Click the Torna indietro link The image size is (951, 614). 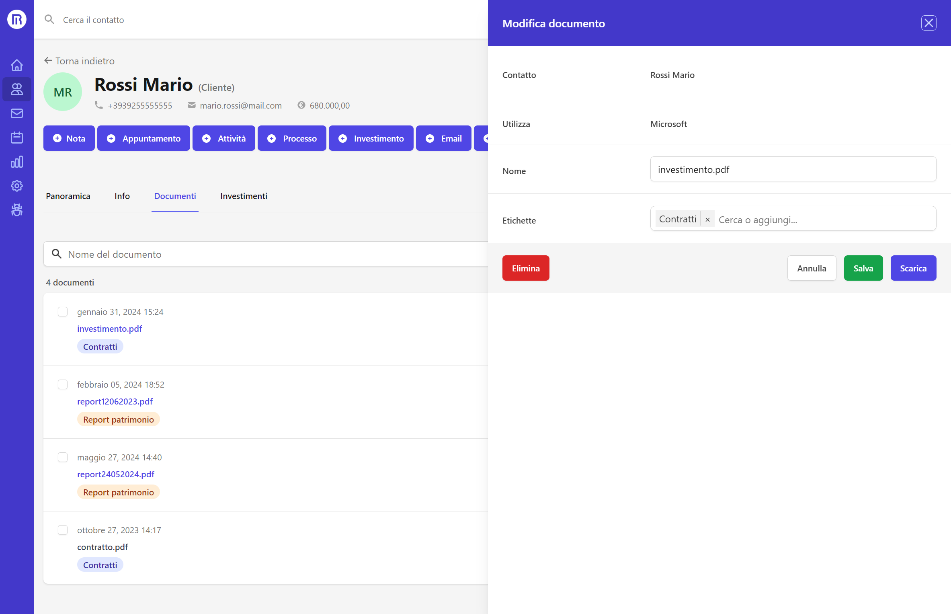click(x=79, y=61)
